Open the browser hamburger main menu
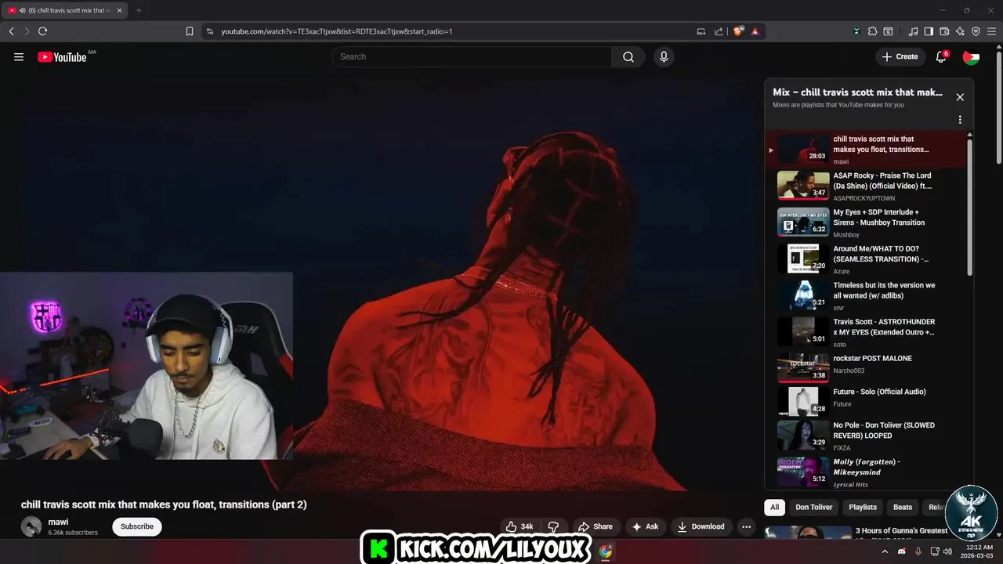 point(991,31)
